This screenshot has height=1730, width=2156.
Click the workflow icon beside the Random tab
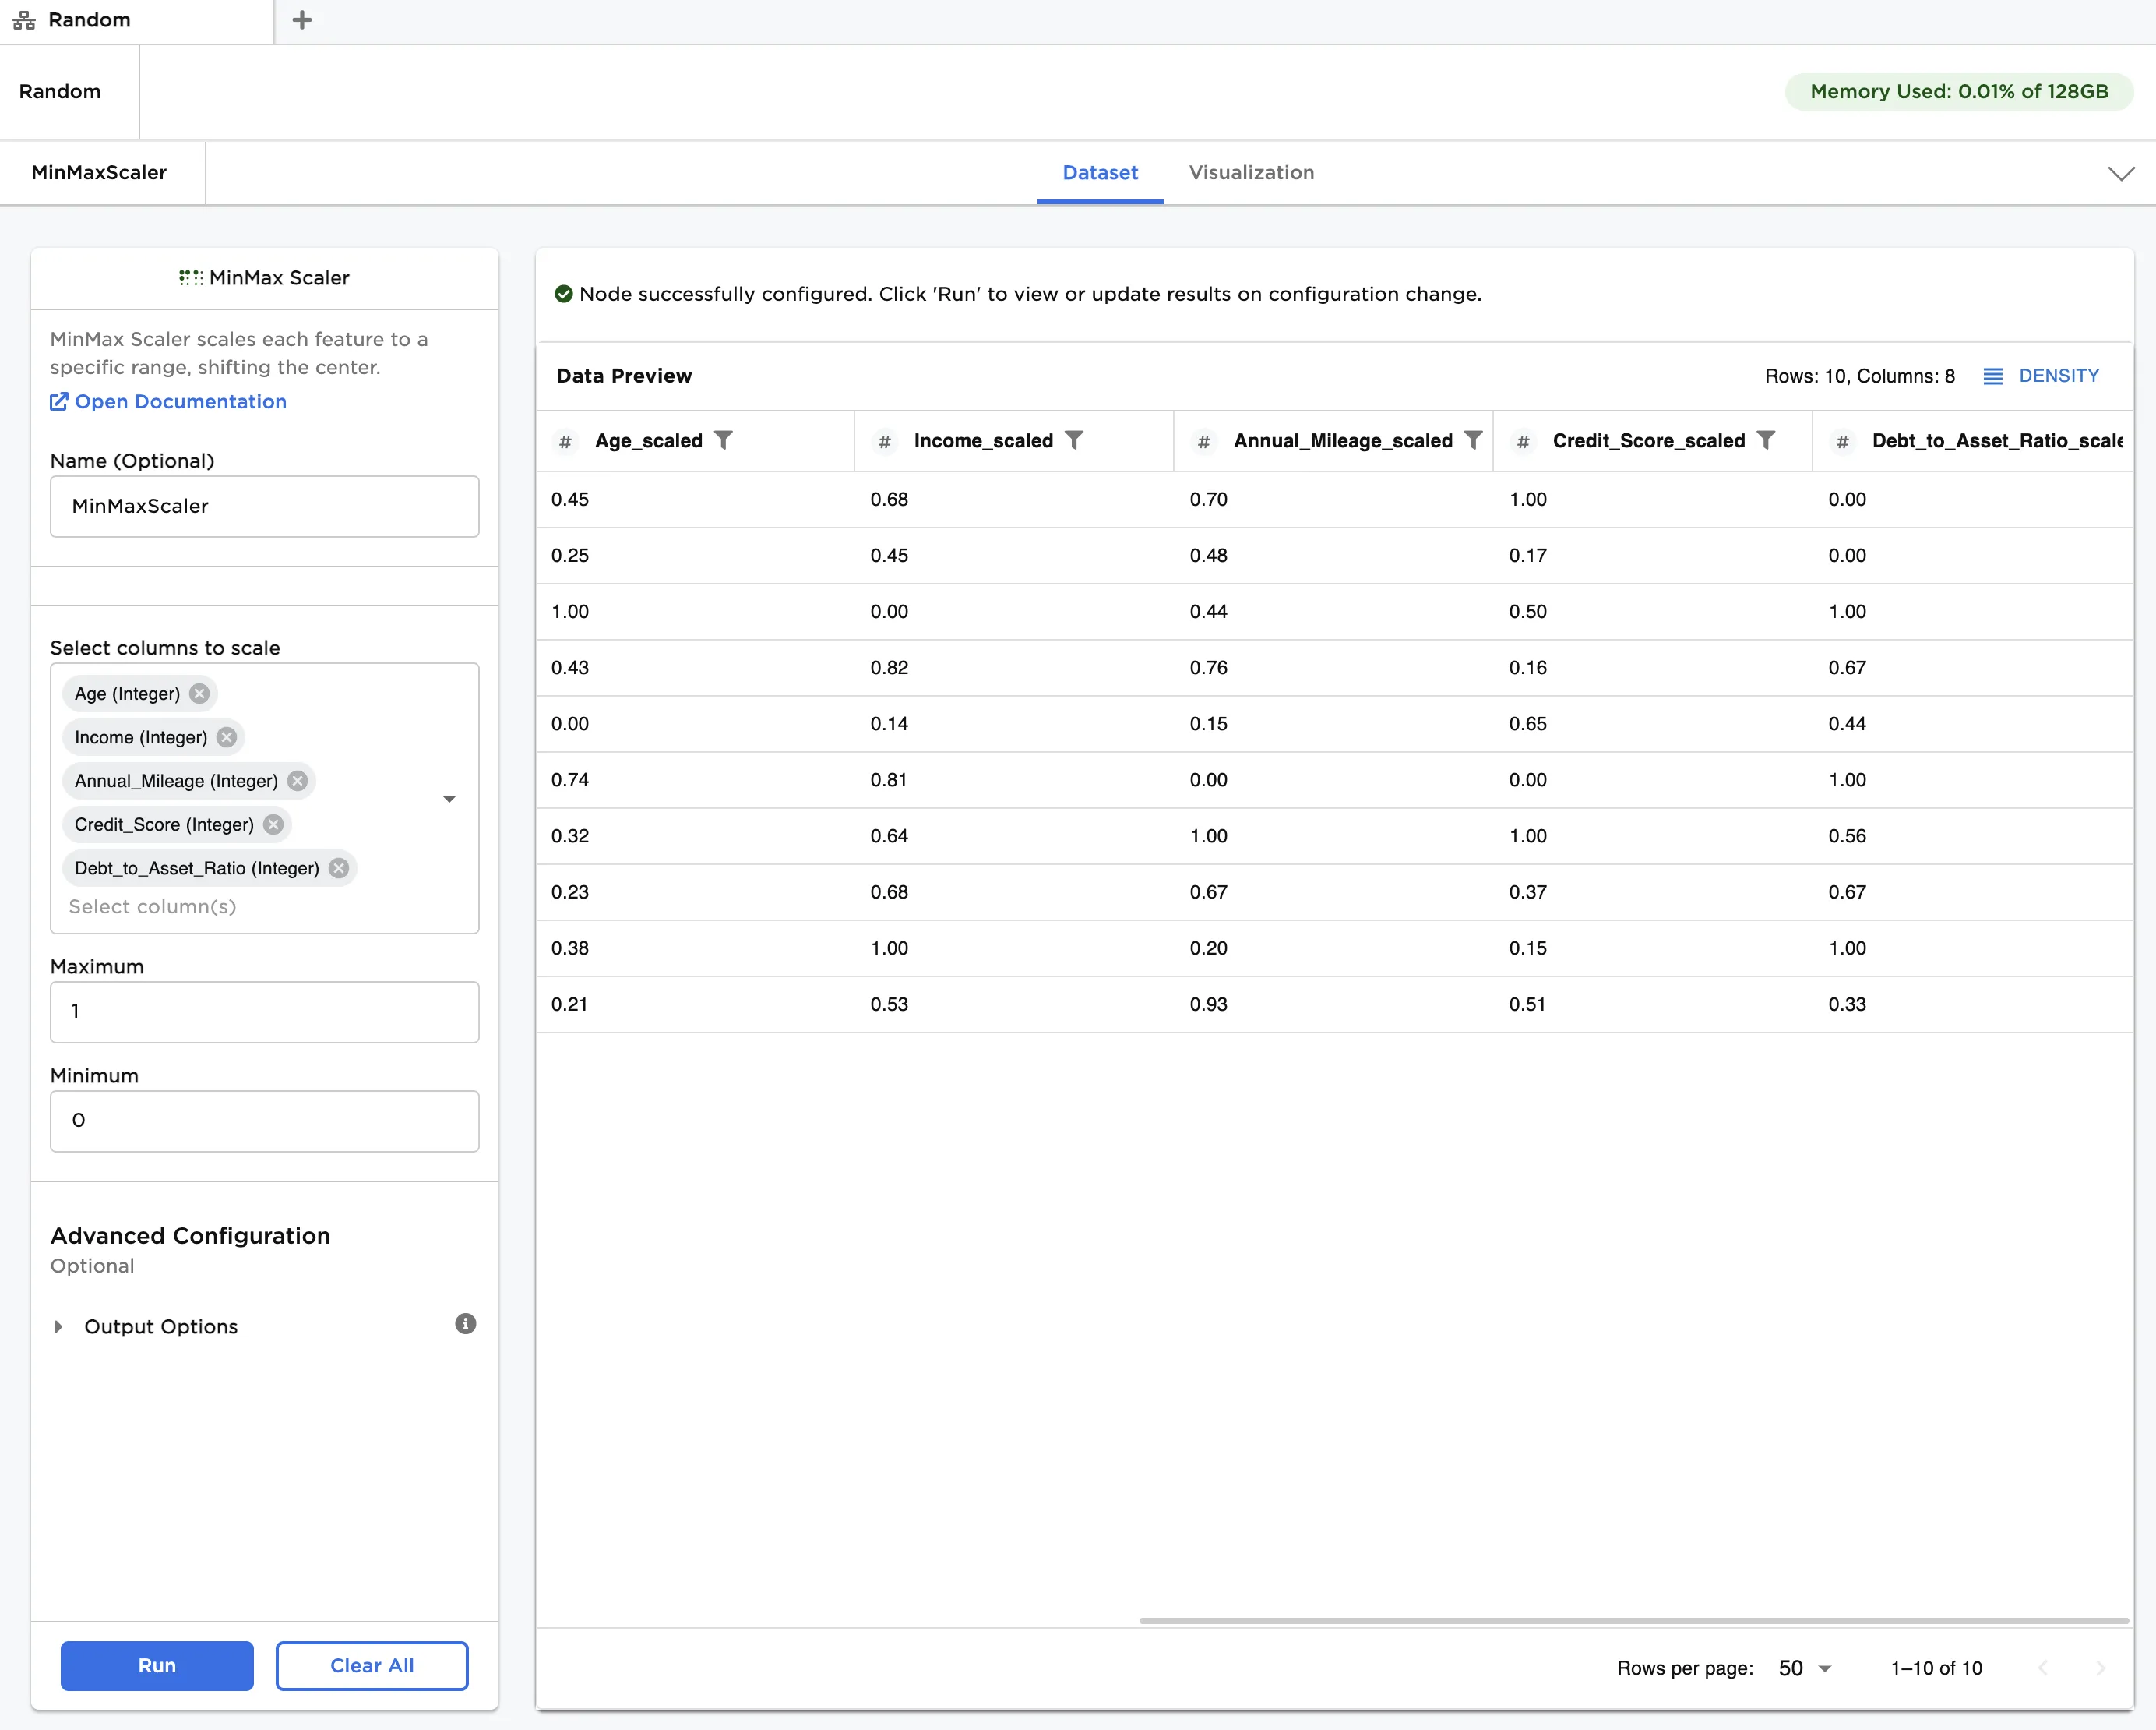24,19
